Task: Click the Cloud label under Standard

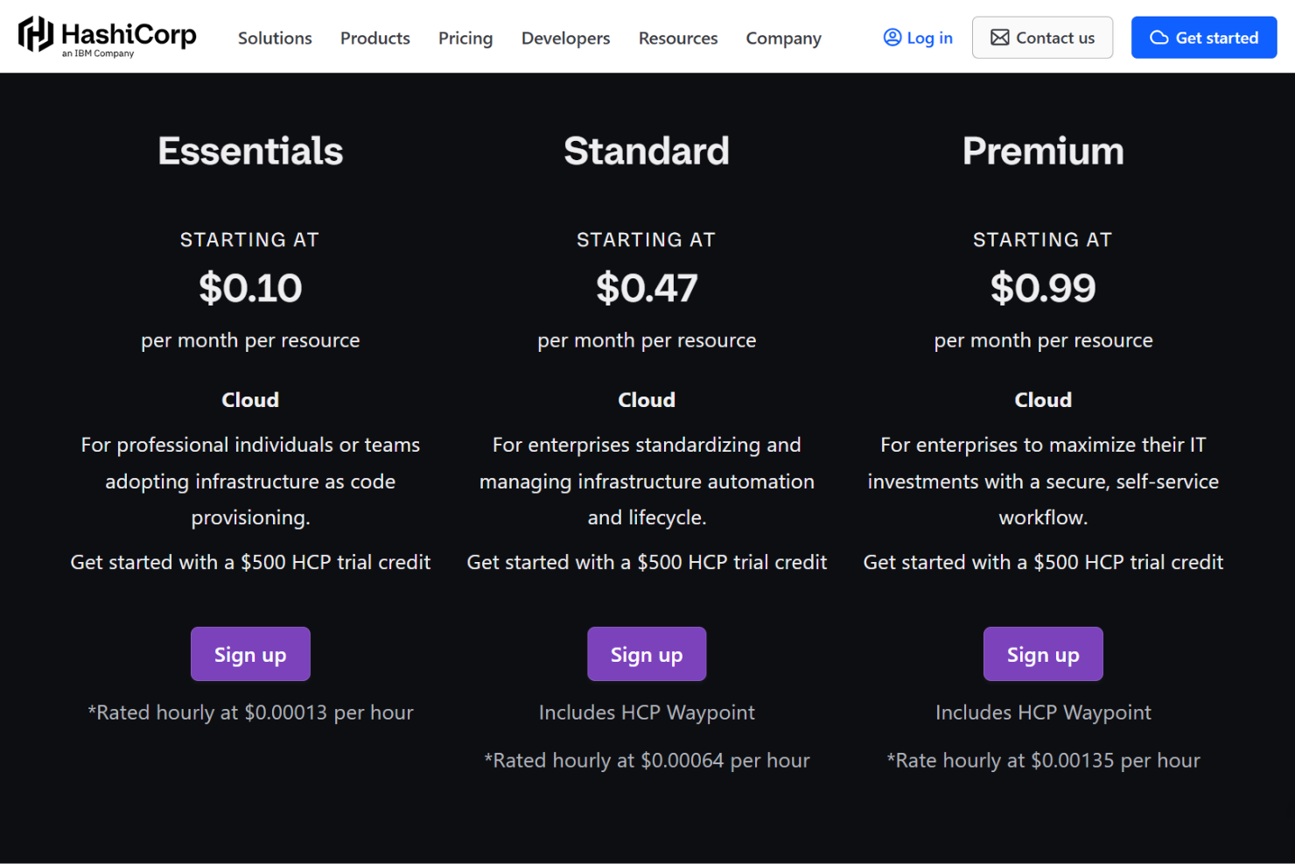Action: click(647, 400)
